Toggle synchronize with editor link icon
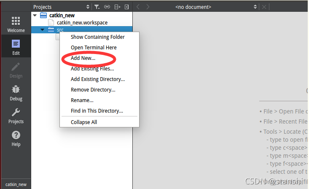Image resolution: width=309 pixels, height=189 pixels. click(x=107, y=7)
